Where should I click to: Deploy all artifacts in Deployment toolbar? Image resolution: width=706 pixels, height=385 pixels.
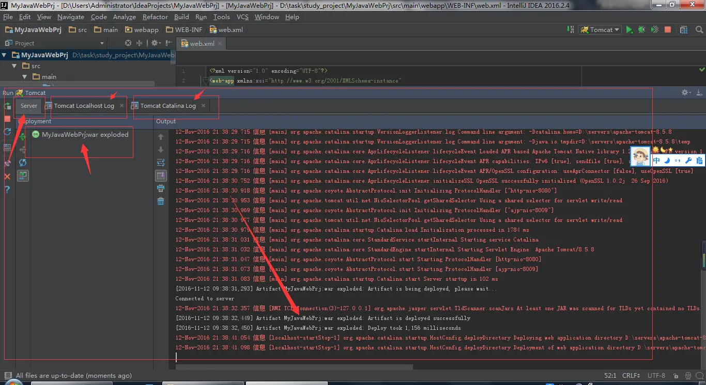pos(23,137)
